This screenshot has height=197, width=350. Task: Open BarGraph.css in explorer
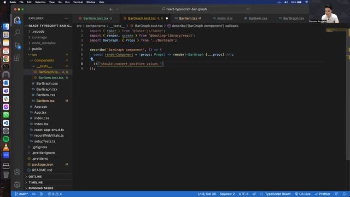(47, 83)
